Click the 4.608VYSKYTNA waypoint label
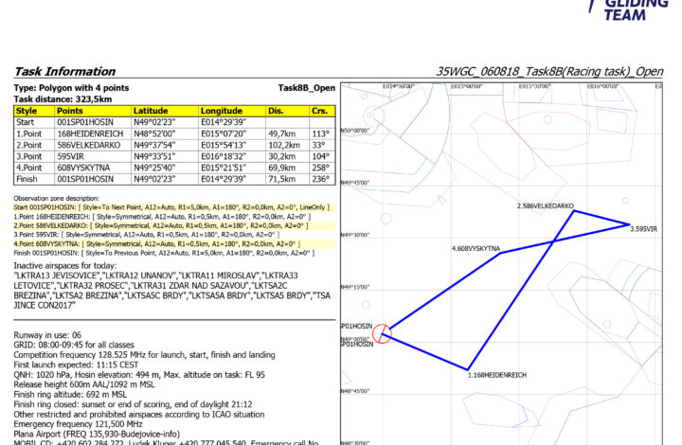Viewport: 682px width, 445px height. (476, 248)
